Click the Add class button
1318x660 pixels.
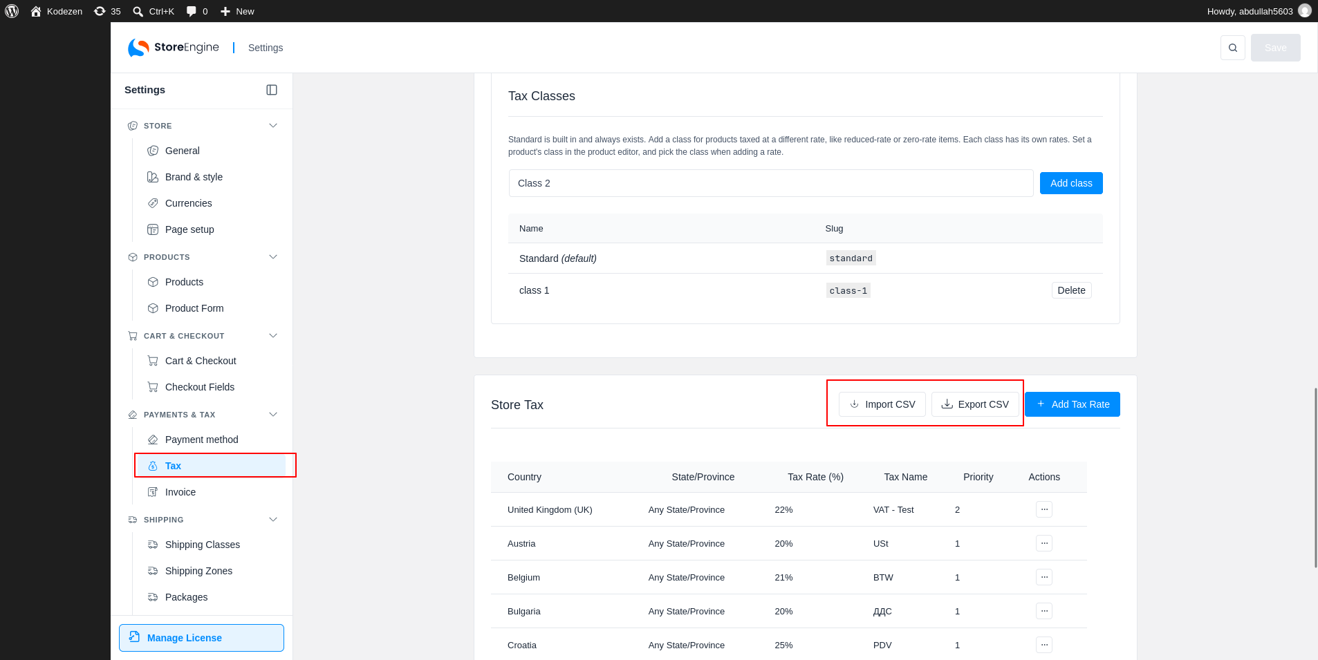(x=1071, y=183)
